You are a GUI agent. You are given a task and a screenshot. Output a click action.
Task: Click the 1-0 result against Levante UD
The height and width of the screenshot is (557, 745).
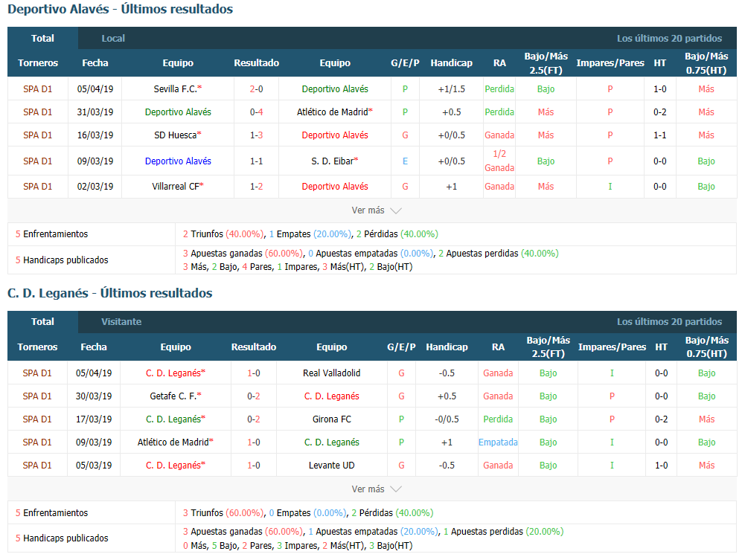(254, 466)
